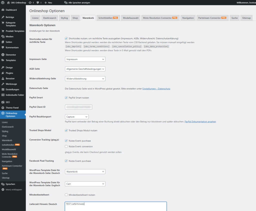Image resolution: width=256 pixels, height=211 pixels.
Task: Expand the Warenkorb-Seite Englisch Cart dropdown
Action: pos(85,184)
